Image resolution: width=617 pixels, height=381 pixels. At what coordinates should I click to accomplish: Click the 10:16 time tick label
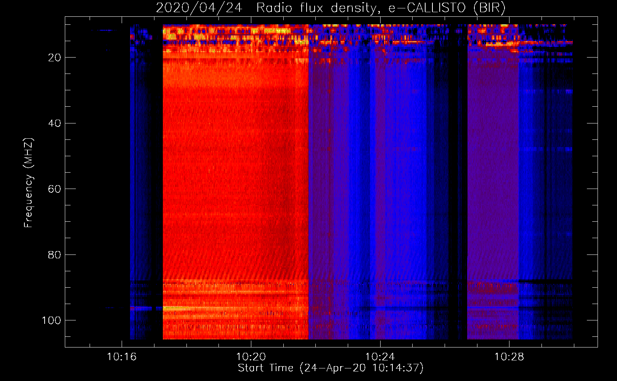click(122, 357)
